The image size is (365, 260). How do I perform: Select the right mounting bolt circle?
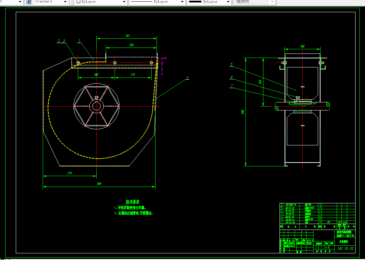[x=151, y=63]
